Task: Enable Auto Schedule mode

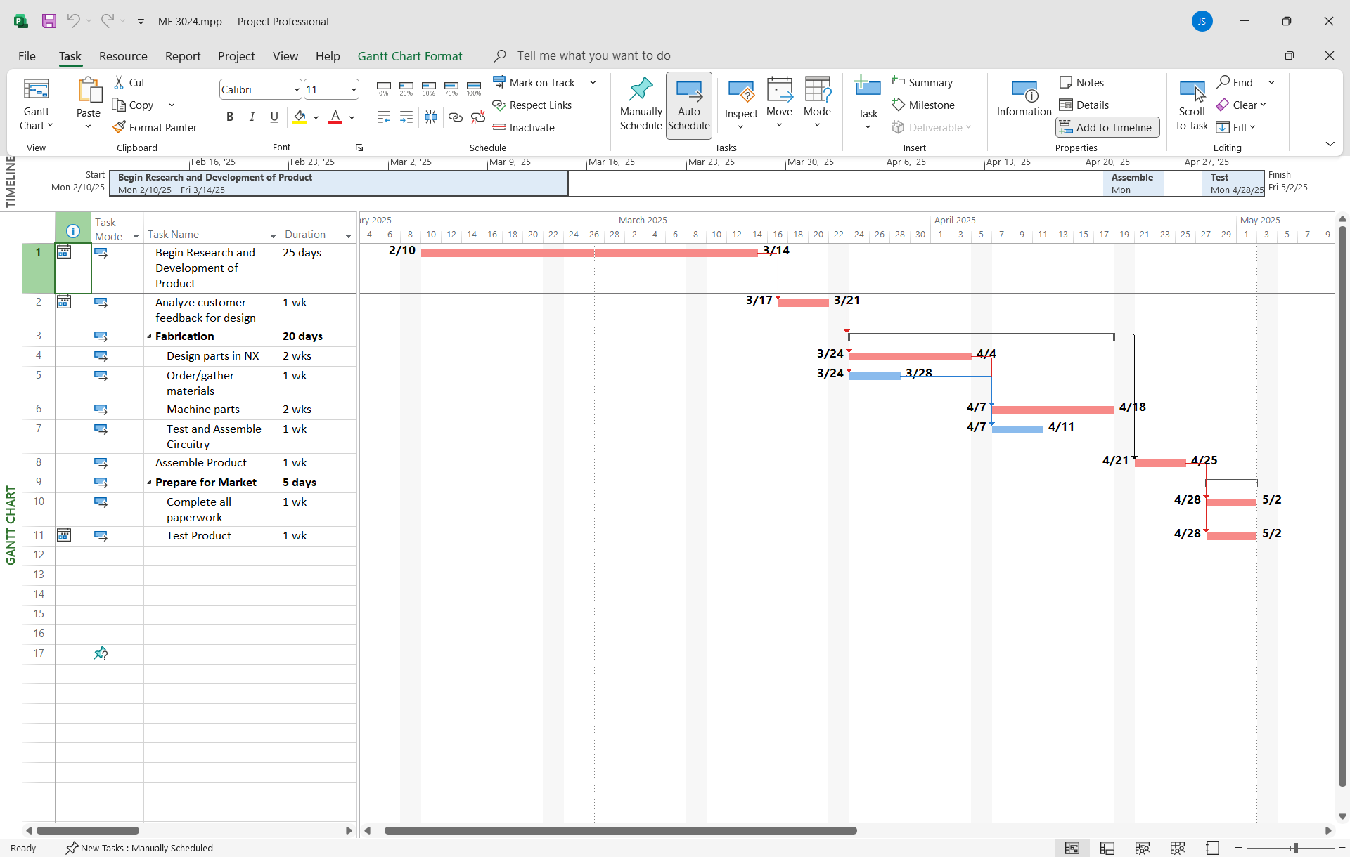Action: 688,104
